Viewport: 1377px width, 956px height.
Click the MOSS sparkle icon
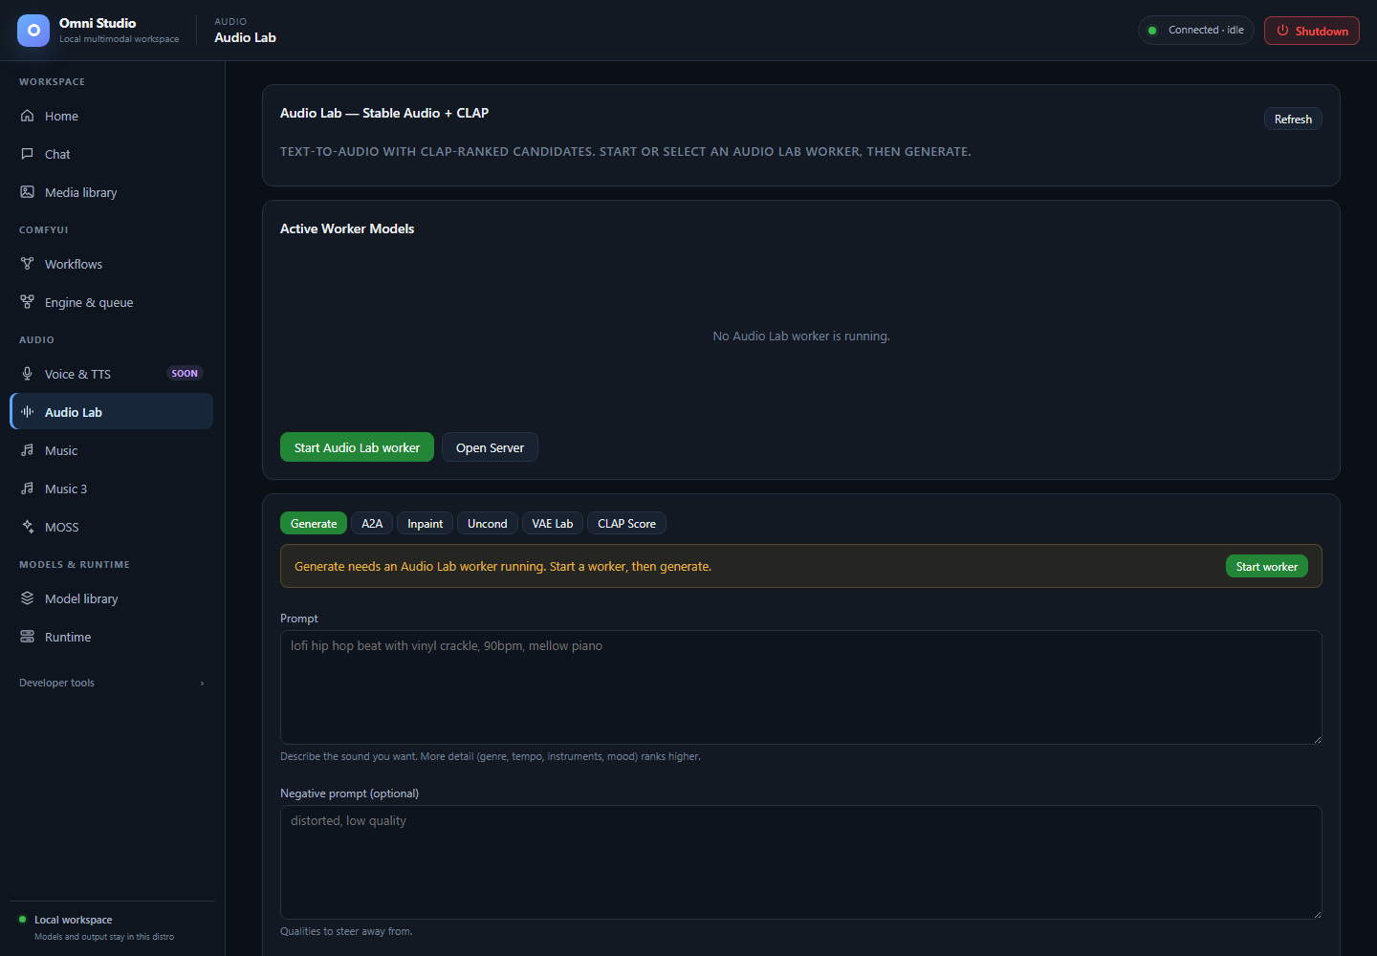point(28,527)
